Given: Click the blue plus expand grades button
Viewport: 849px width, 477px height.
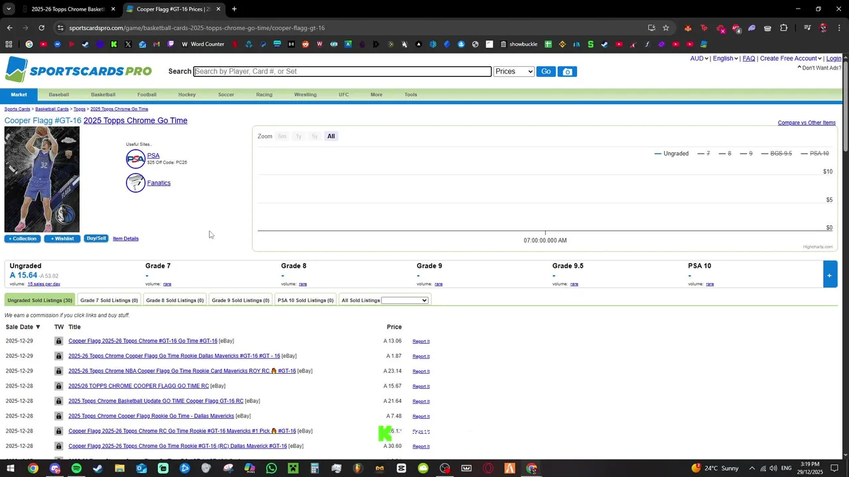Looking at the screenshot, I should [x=829, y=275].
